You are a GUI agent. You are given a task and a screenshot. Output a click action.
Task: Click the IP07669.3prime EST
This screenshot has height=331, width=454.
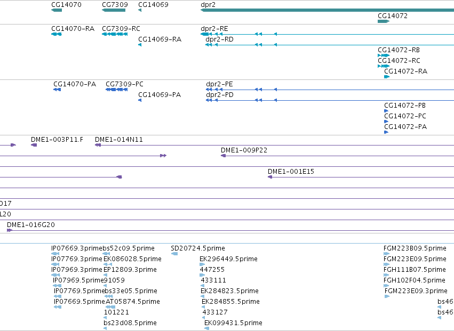55,254
